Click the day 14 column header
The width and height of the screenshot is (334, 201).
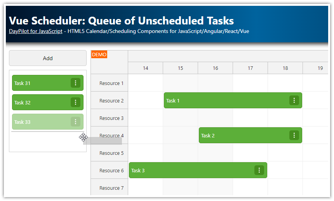[x=145, y=68]
